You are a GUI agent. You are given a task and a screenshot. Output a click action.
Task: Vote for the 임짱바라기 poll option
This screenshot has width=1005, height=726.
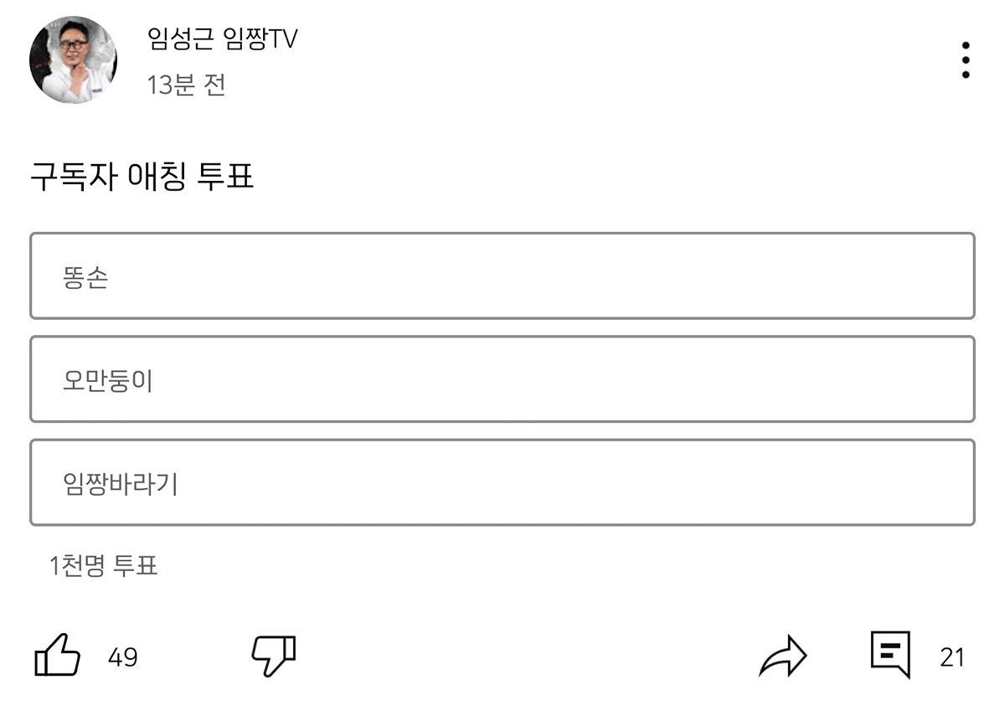pyautogui.click(x=502, y=482)
